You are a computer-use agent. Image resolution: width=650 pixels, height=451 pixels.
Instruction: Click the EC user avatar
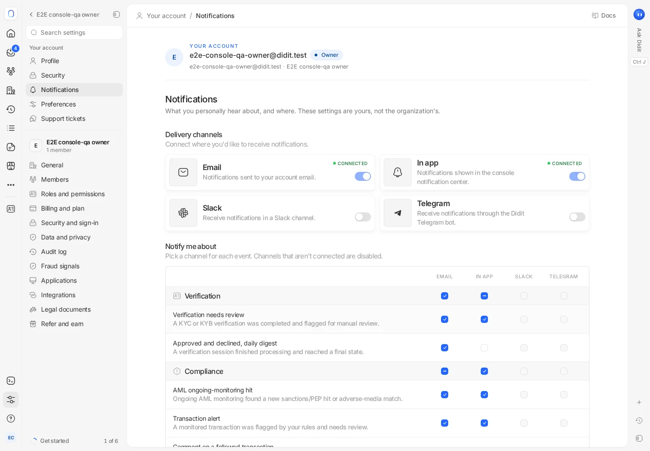click(11, 437)
